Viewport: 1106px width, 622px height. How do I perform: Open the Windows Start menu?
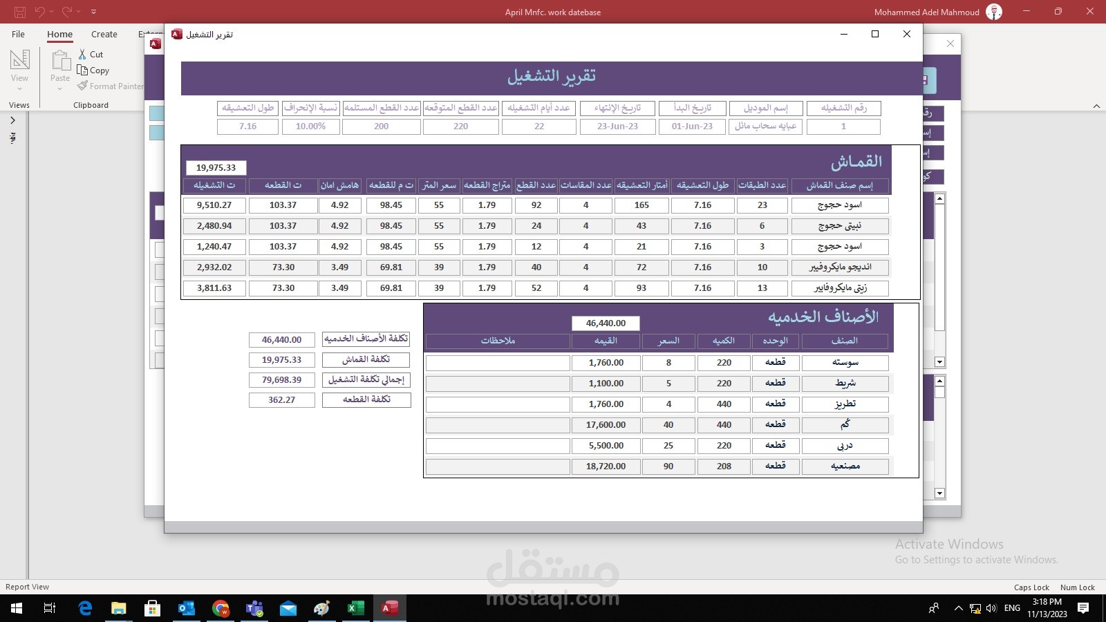(x=17, y=608)
